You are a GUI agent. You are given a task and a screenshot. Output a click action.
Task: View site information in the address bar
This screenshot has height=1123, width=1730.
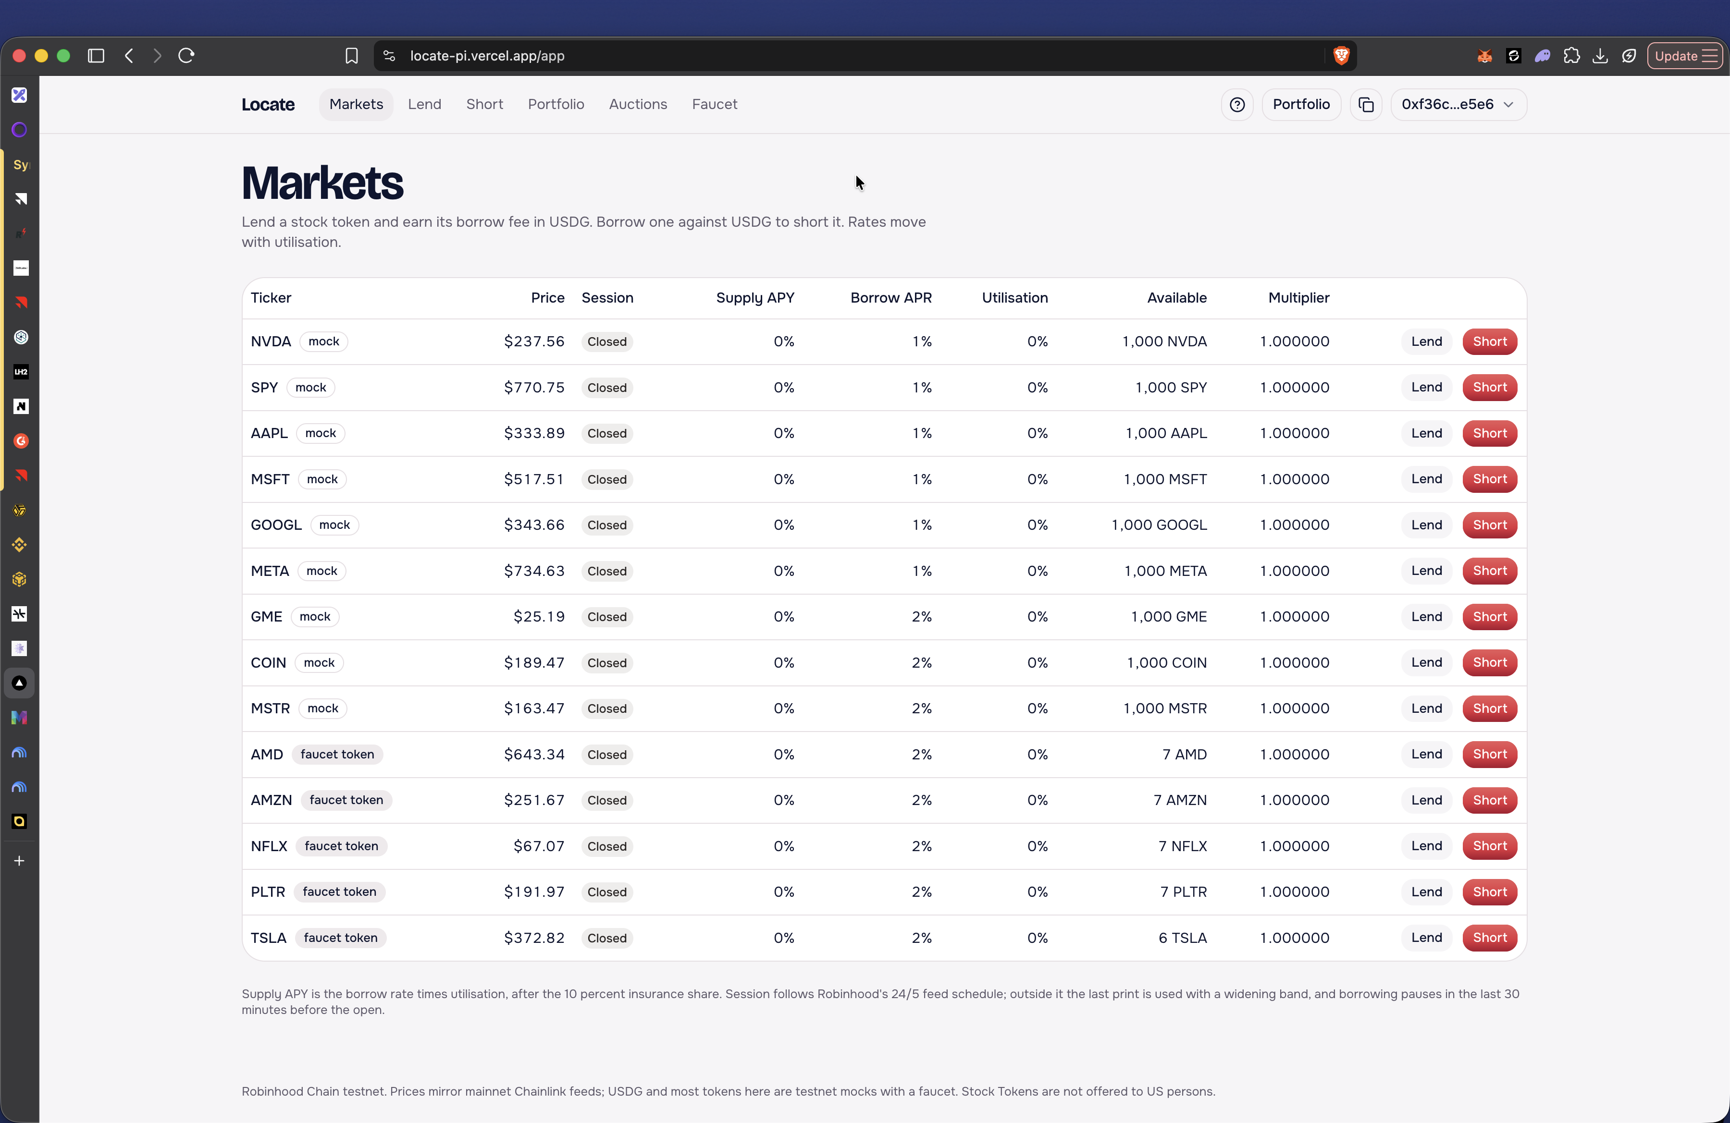click(390, 56)
